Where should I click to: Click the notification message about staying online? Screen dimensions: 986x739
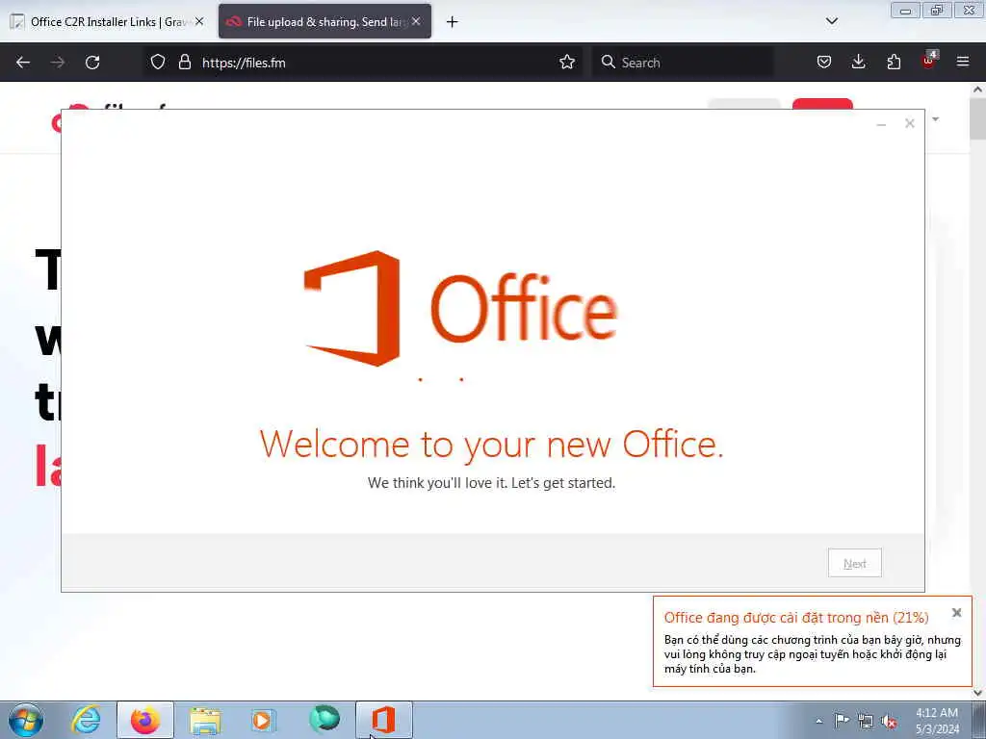(x=813, y=654)
